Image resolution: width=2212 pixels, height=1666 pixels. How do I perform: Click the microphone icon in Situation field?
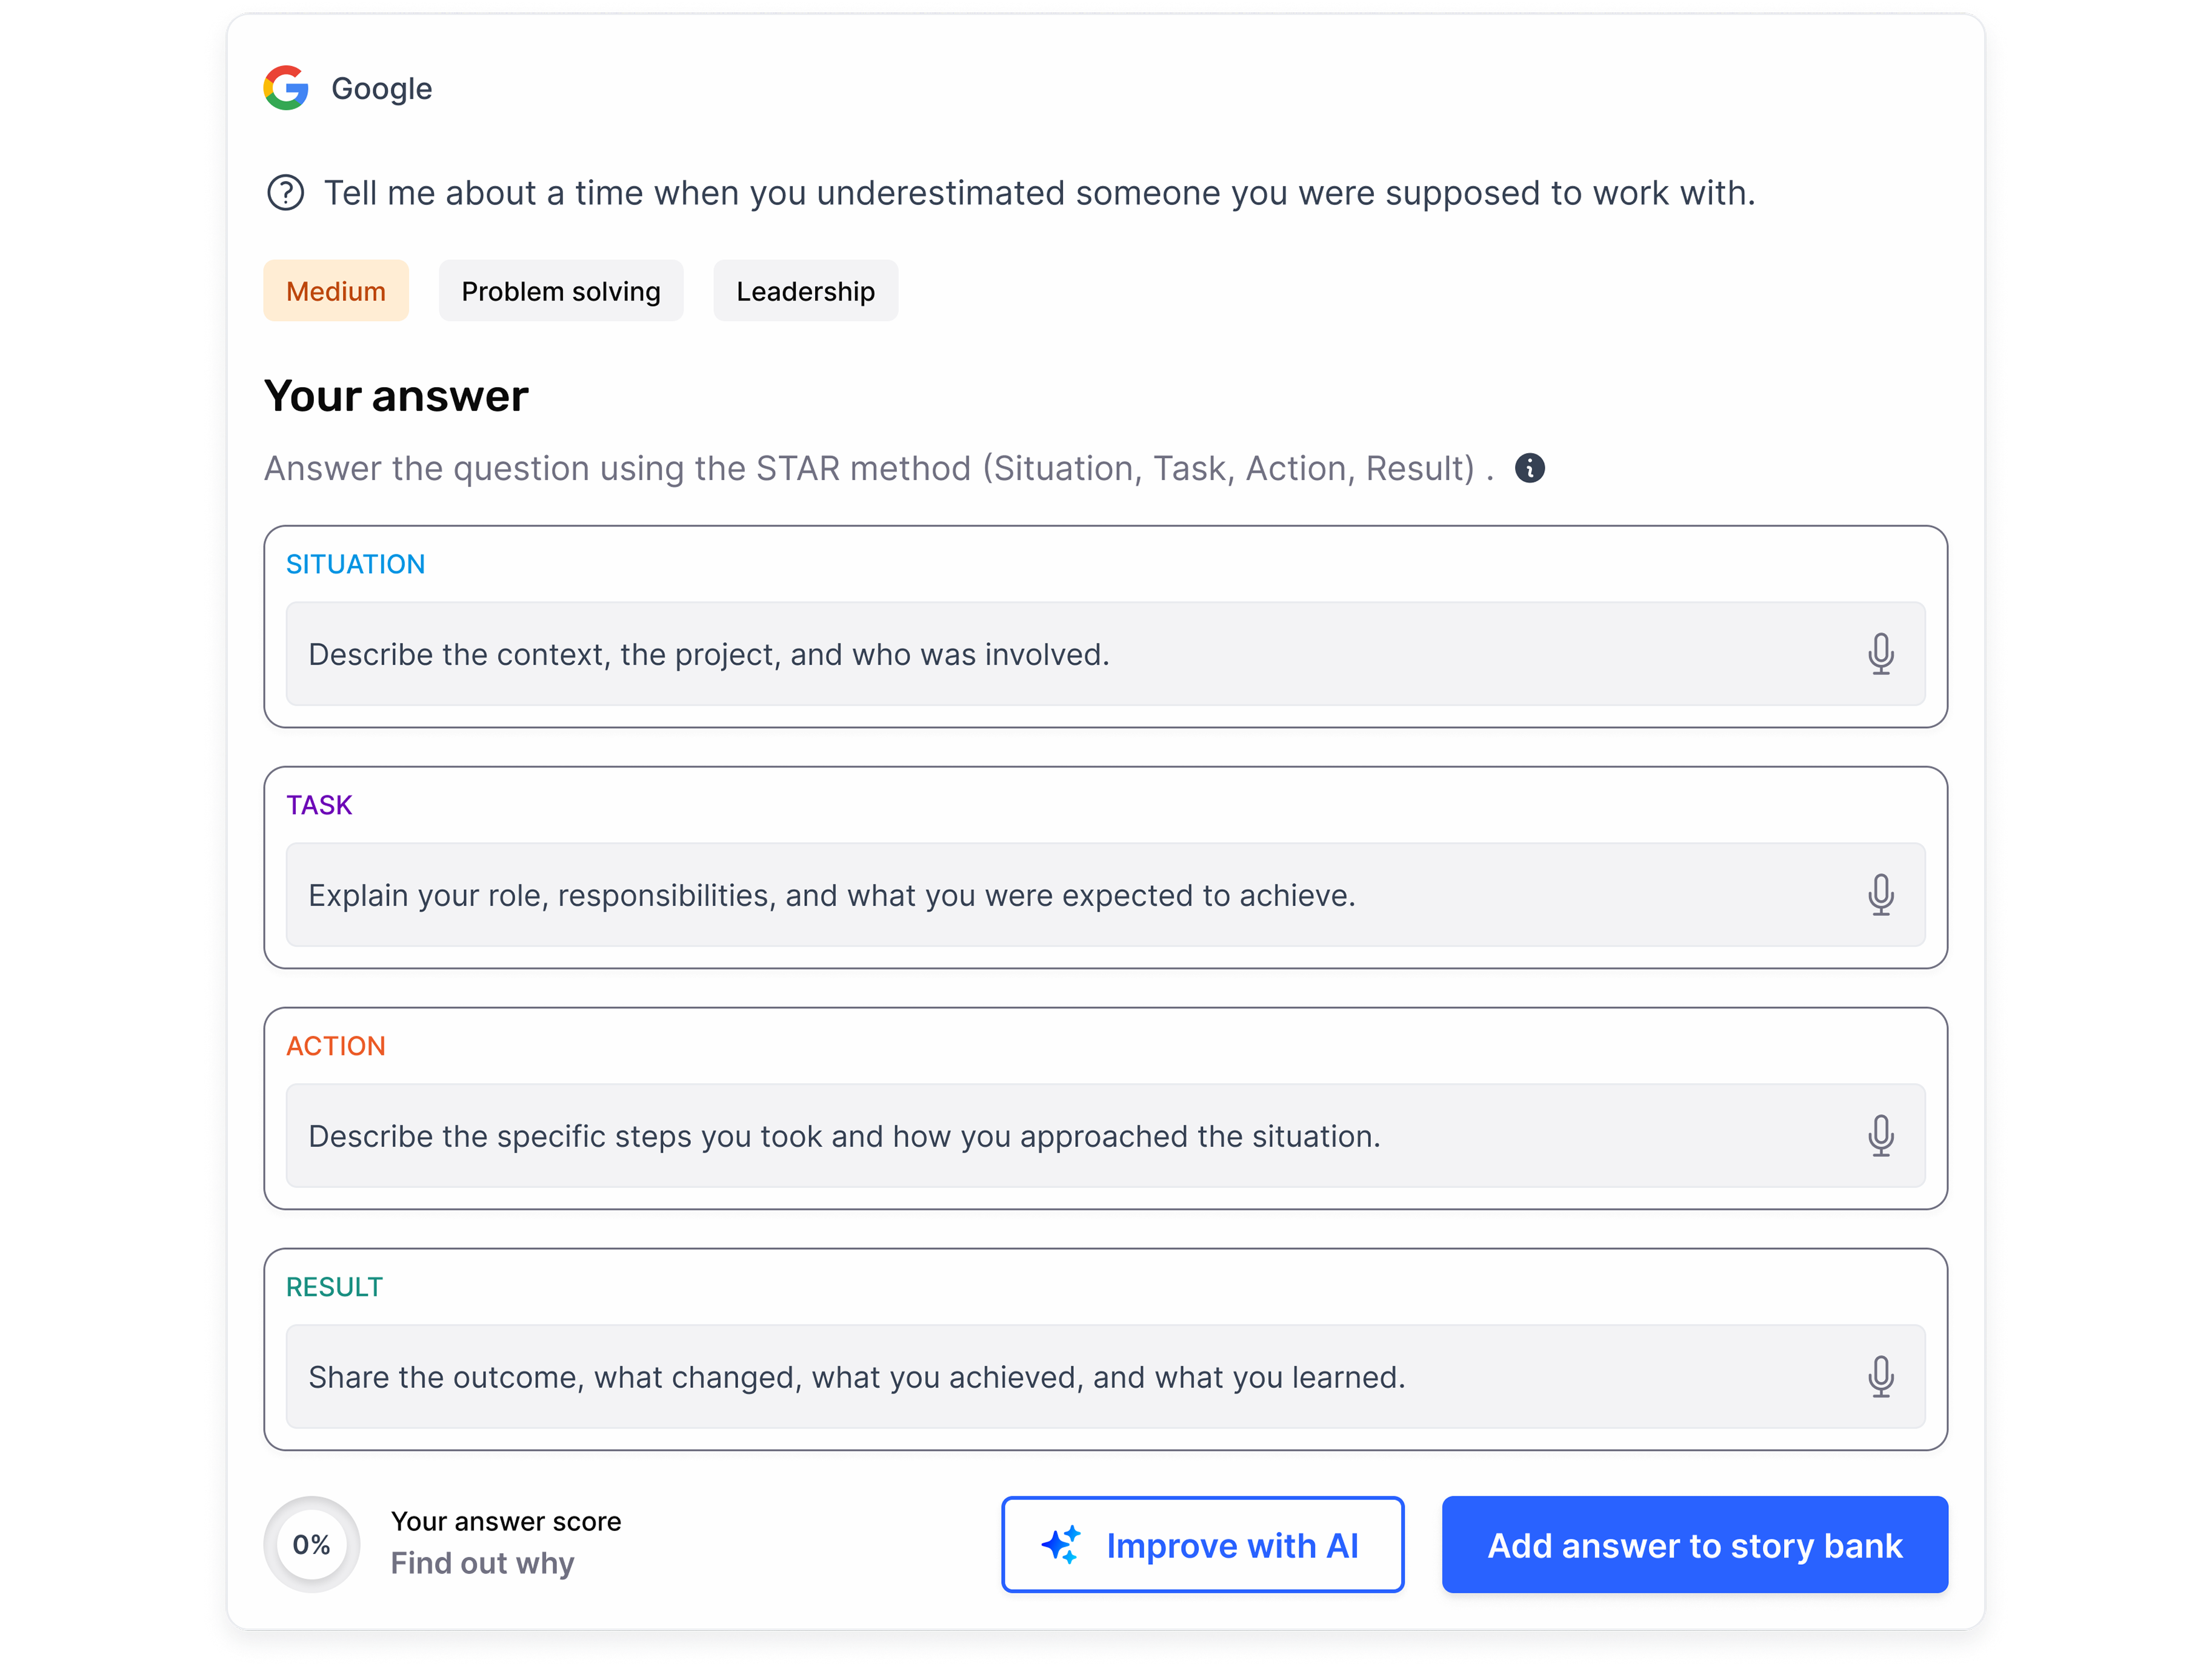[1880, 654]
